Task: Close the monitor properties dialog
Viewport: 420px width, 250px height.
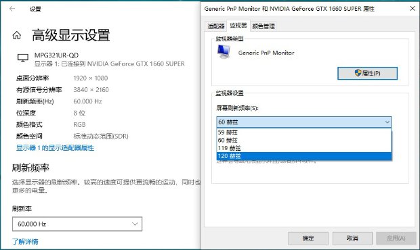Action: point(413,9)
